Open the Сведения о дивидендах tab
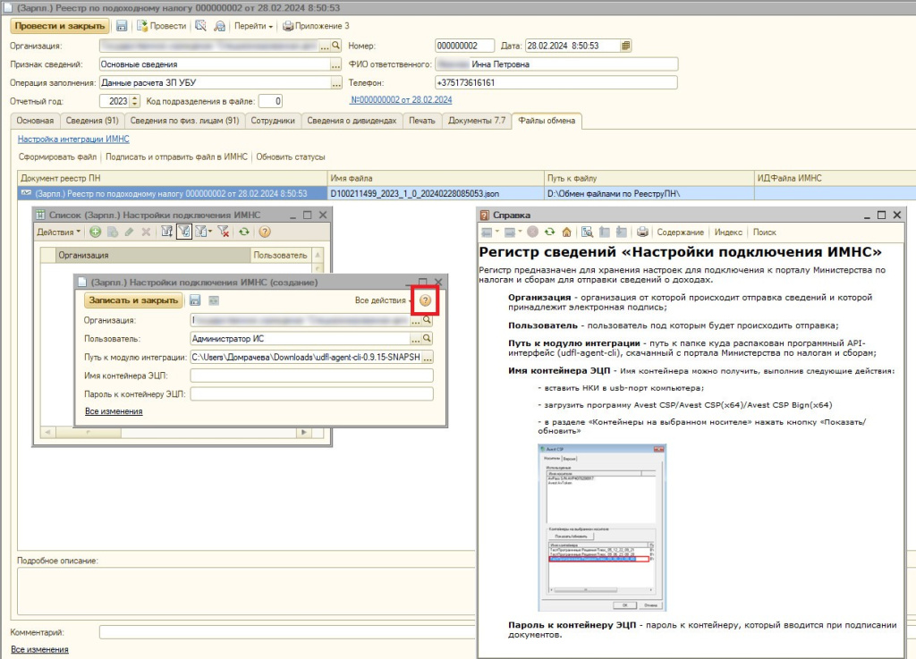 click(351, 121)
